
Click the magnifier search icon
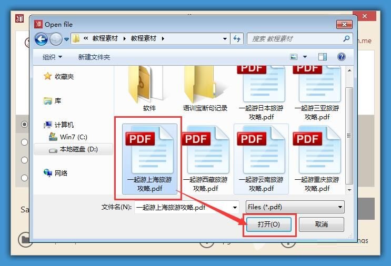point(346,38)
